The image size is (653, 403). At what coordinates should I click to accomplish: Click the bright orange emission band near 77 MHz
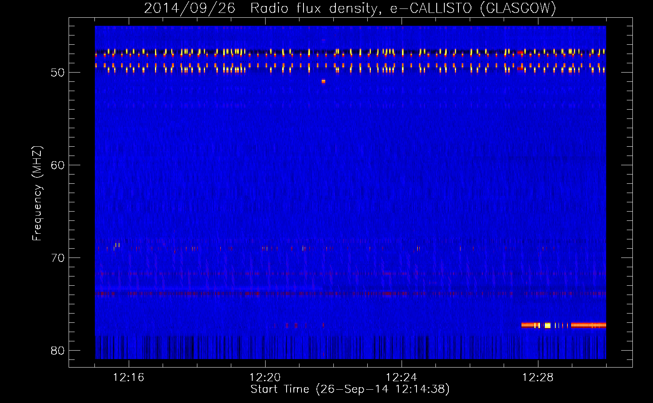click(563, 325)
